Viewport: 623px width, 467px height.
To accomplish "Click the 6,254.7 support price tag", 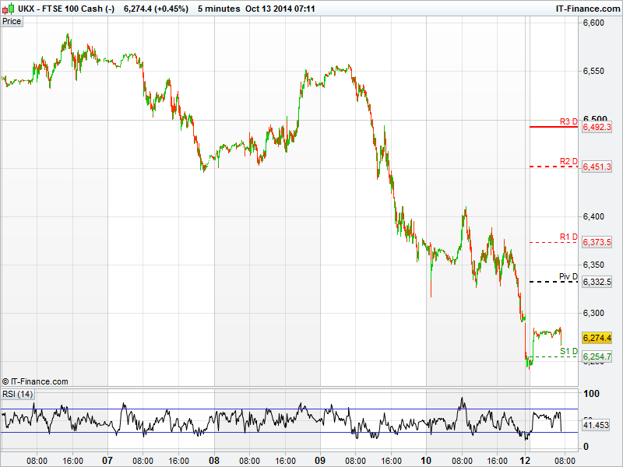I will coord(597,356).
